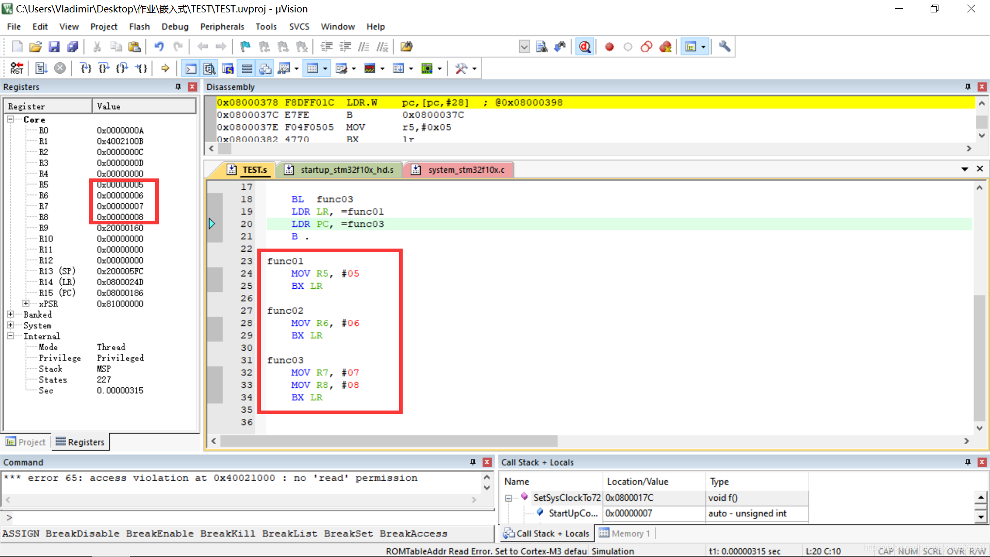Collapse the Internal register group
This screenshot has height=557, width=990.
point(10,336)
